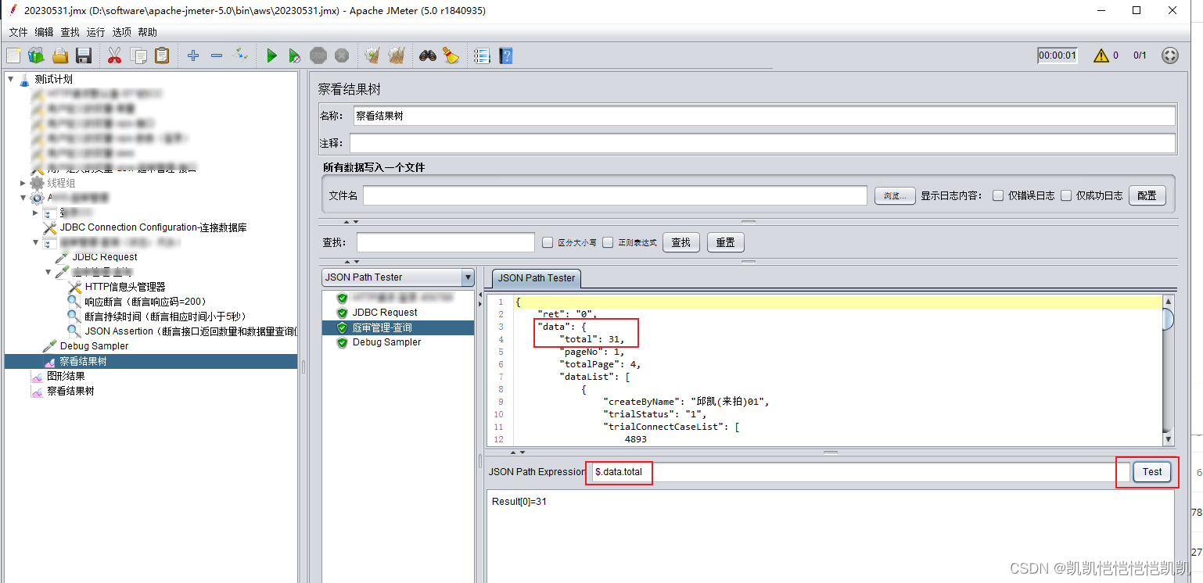Collapse all nodes with minus icon

pyautogui.click(x=217, y=55)
